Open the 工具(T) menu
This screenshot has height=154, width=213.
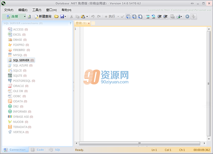click(37, 10)
